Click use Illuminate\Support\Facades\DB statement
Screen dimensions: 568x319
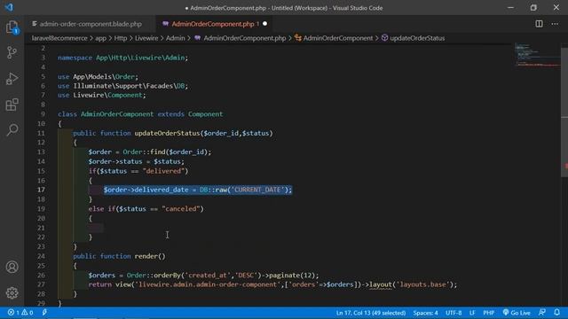point(122,86)
